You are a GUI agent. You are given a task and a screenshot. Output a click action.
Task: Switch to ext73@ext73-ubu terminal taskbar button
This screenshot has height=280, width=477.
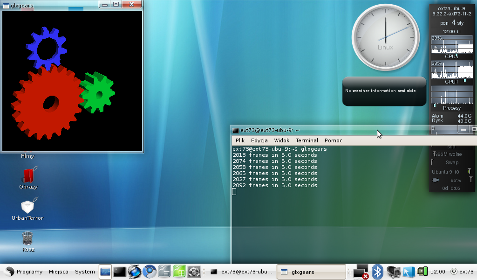[242, 272]
